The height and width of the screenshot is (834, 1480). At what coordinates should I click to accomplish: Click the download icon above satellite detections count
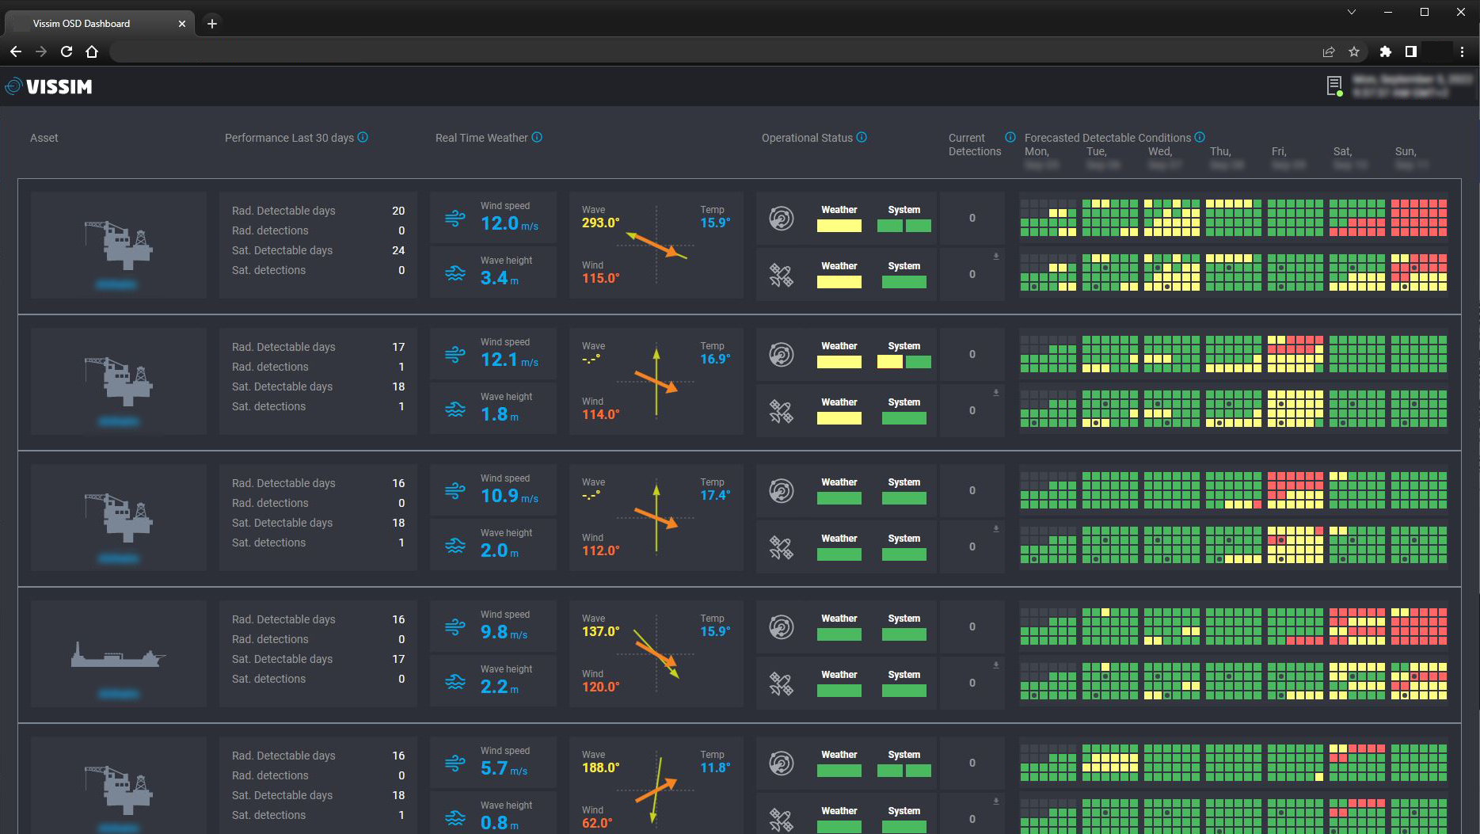click(995, 255)
